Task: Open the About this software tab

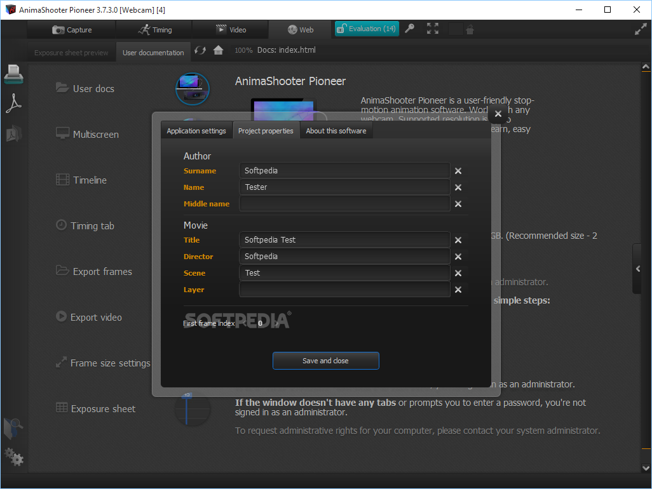Action: [336, 131]
